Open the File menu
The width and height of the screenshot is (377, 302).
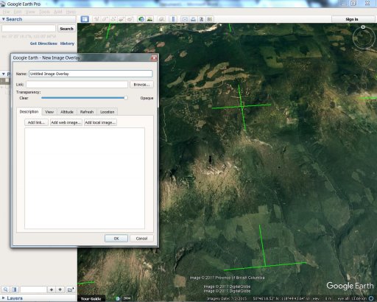point(6,12)
